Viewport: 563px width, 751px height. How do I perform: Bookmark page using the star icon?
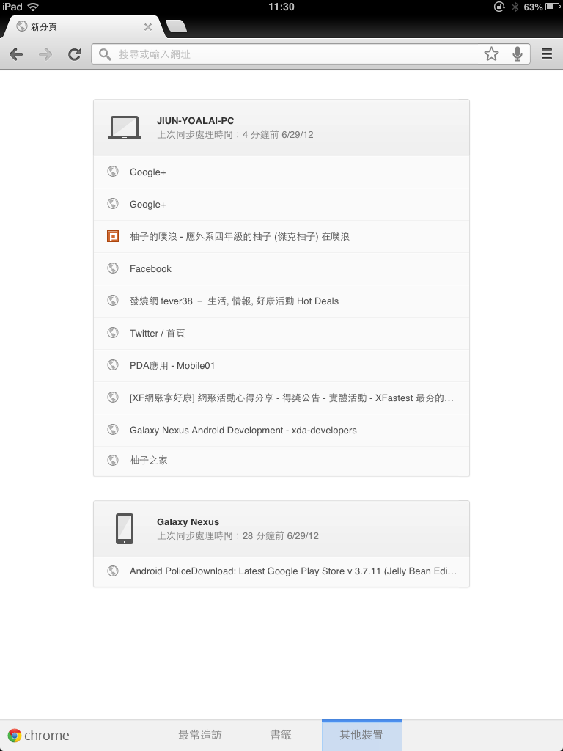click(491, 54)
